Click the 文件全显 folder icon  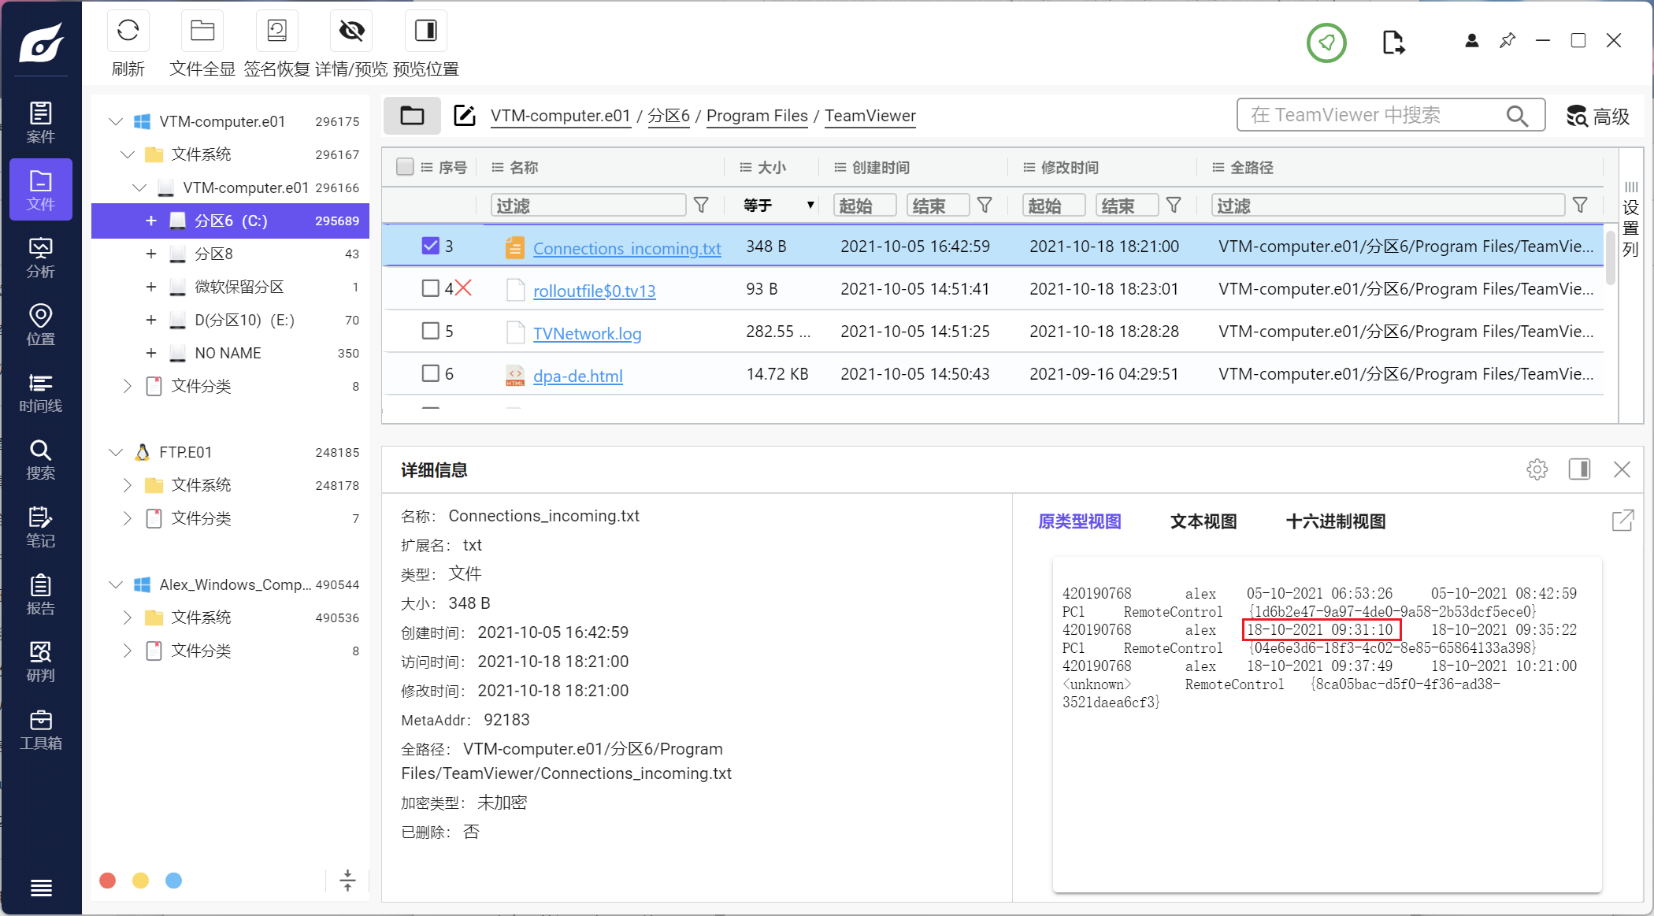click(202, 31)
